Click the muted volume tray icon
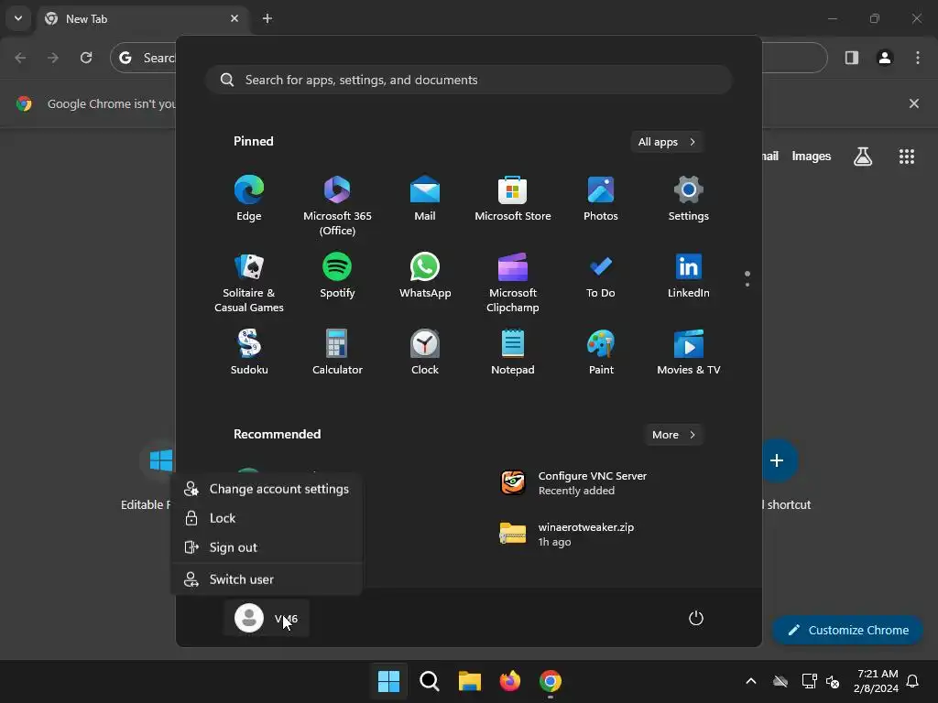Image resolution: width=938 pixels, height=703 pixels. tap(832, 681)
